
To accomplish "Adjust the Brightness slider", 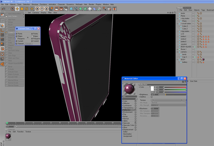I will click(x=173, y=95).
